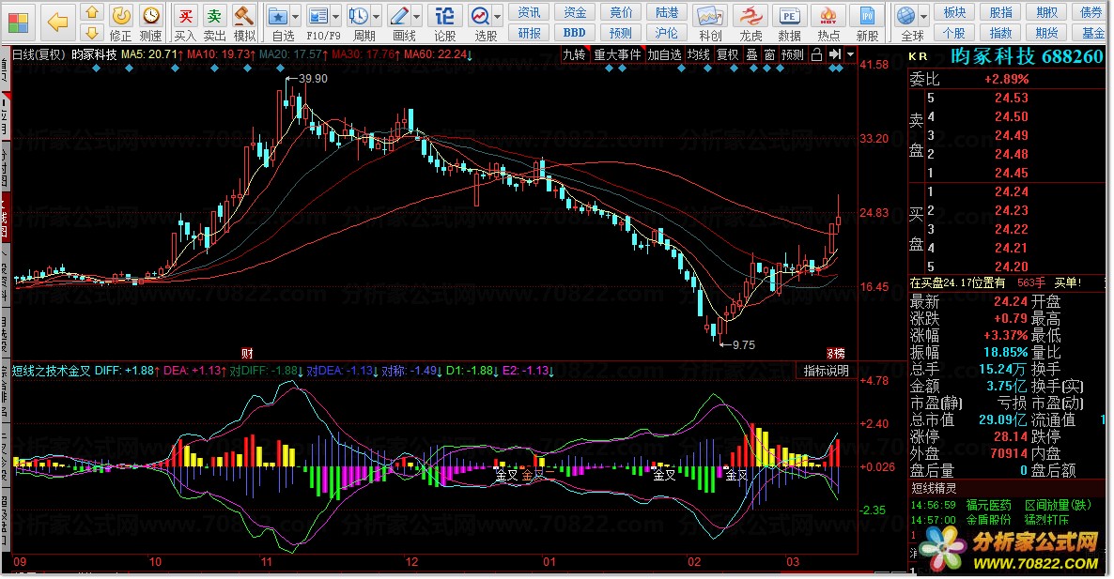1114x579 pixels.
Task: Toggle 重大事件 display
Action: (x=617, y=54)
